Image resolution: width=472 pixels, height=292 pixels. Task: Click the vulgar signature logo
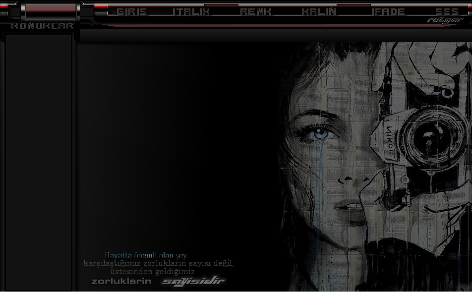click(x=445, y=21)
